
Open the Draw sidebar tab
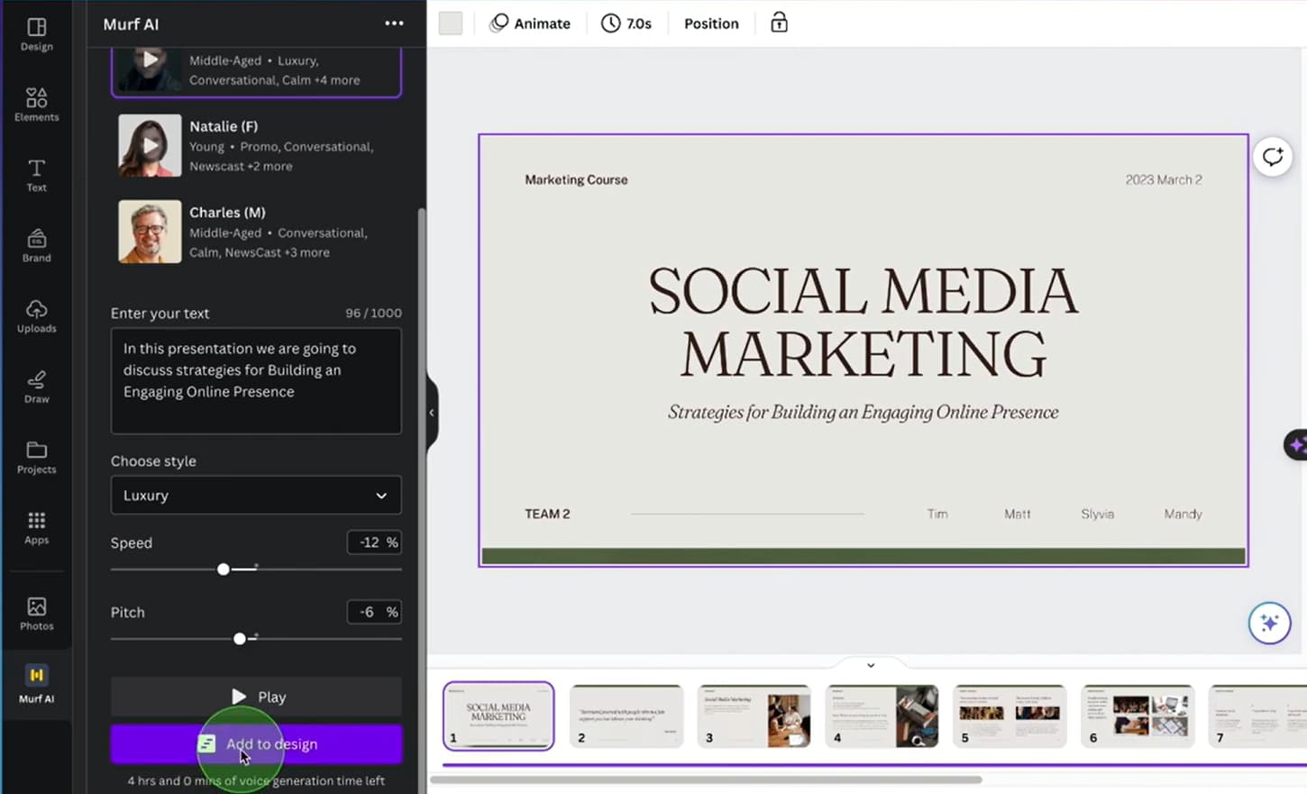37,387
